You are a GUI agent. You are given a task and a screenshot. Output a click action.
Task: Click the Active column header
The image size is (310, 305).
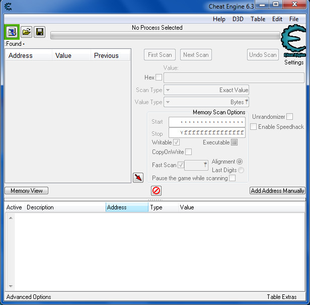[x=15, y=207]
